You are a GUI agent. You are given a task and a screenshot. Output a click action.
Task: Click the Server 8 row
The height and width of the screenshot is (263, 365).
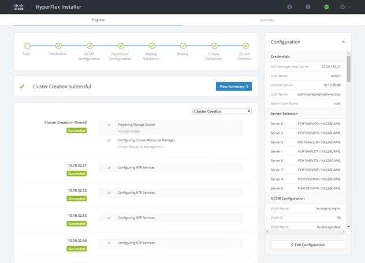click(306, 123)
